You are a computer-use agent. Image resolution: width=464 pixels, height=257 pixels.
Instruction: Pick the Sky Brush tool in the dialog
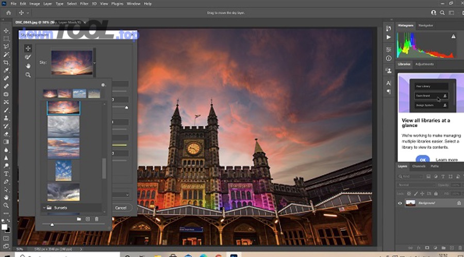coord(28,57)
